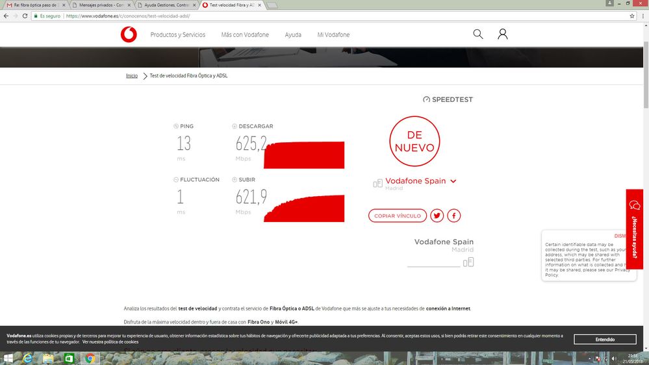This screenshot has height=365, width=649.
Task: Click the chat bubble icon on help tab
Action: point(635,205)
